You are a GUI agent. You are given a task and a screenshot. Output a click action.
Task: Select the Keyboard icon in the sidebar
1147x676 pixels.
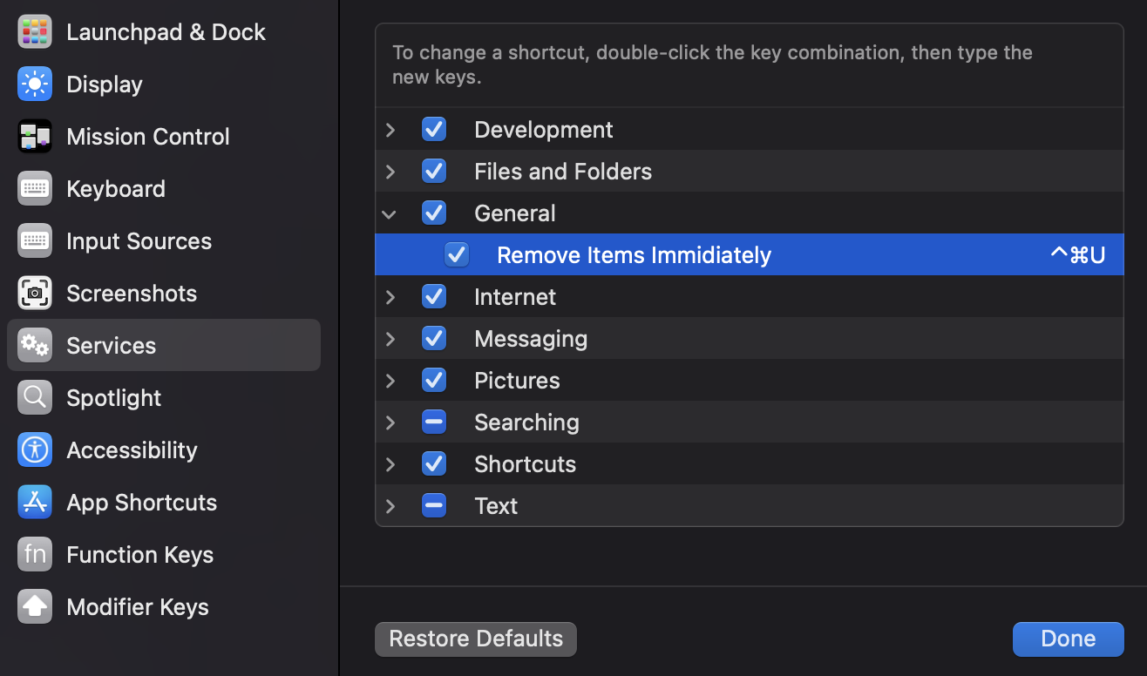(35, 188)
